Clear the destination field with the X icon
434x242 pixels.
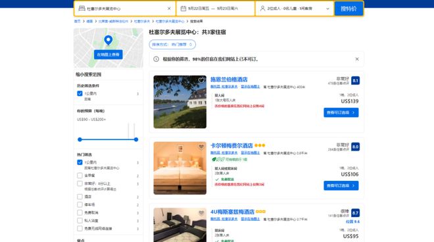(x=169, y=9)
